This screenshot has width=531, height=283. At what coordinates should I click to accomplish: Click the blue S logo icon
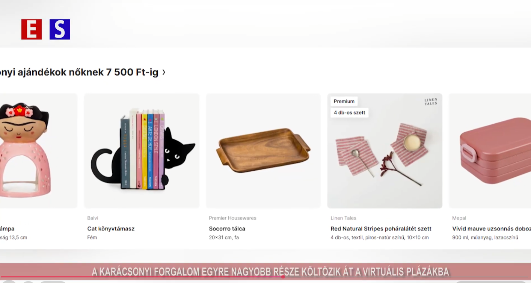(x=60, y=29)
